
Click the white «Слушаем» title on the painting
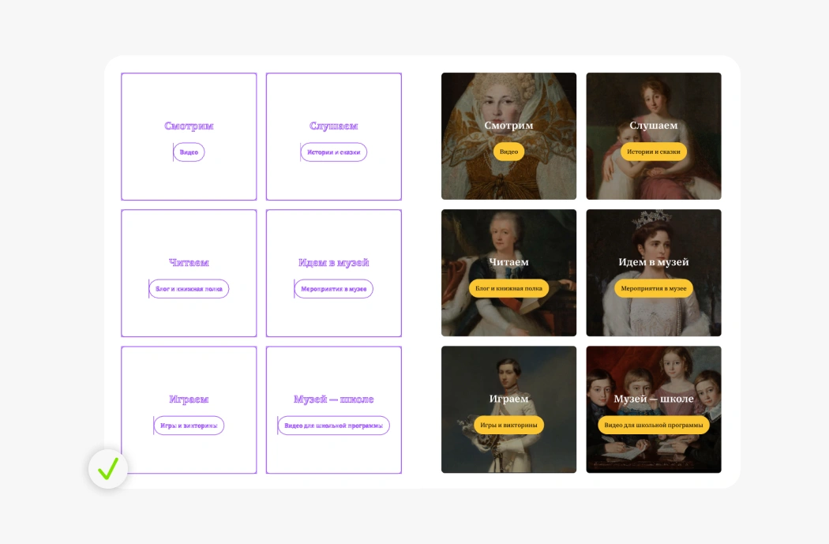point(654,126)
